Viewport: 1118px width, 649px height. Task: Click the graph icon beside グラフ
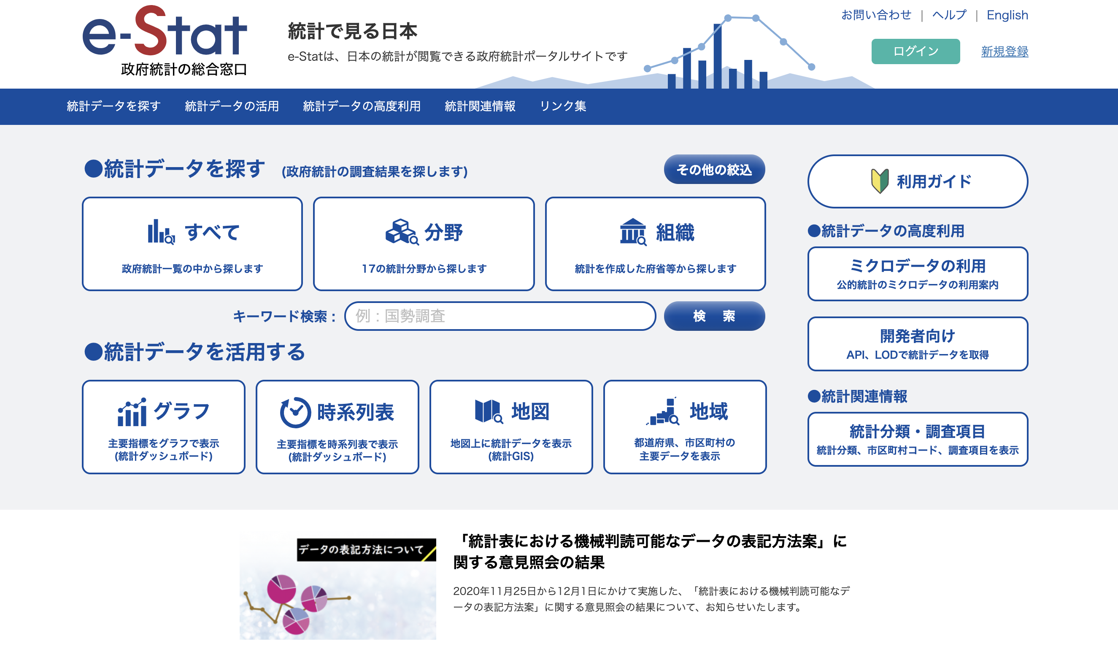132,412
